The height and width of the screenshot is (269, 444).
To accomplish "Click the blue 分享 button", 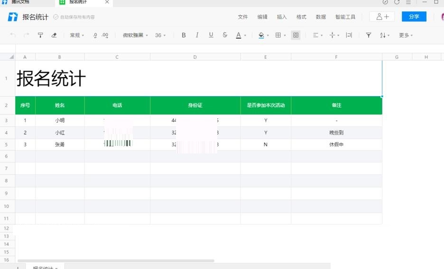I will click(414, 17).
